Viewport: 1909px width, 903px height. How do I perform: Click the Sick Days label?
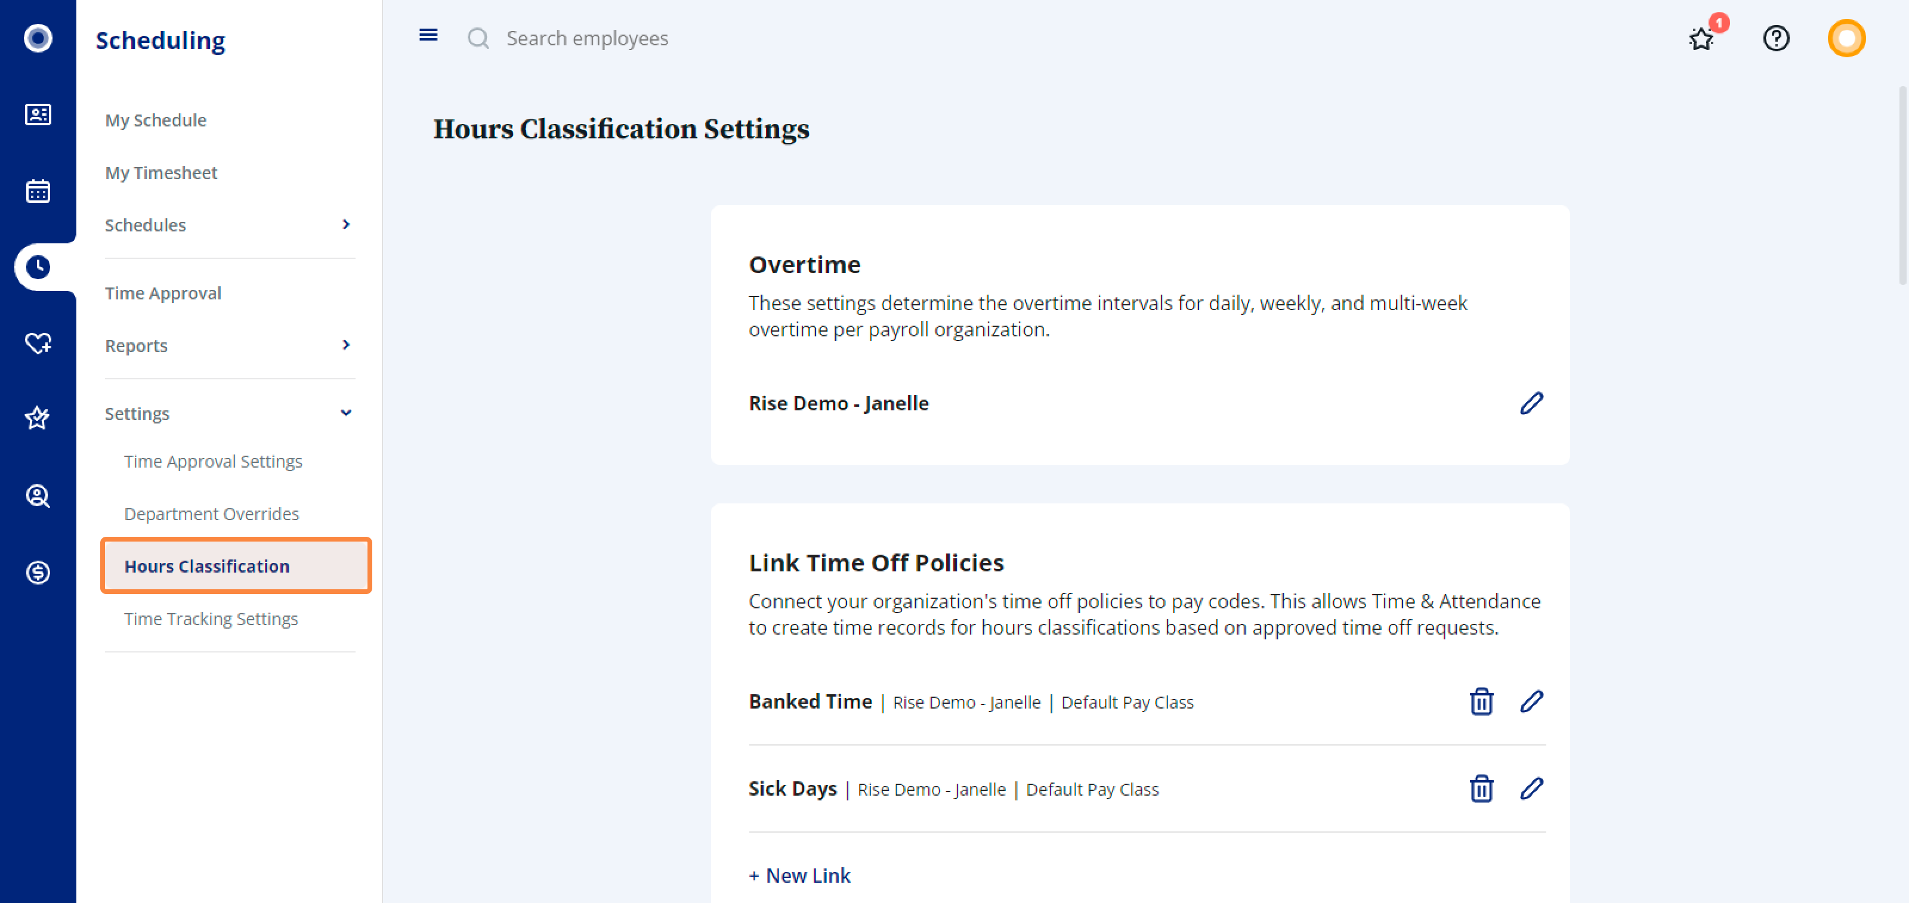[x=792, y=789]
